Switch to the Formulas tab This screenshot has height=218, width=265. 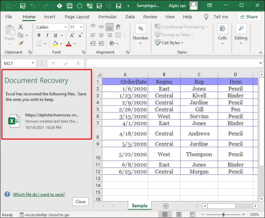[108, 17]
